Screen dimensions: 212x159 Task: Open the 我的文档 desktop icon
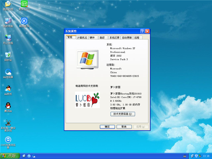[x=8, y=5]
